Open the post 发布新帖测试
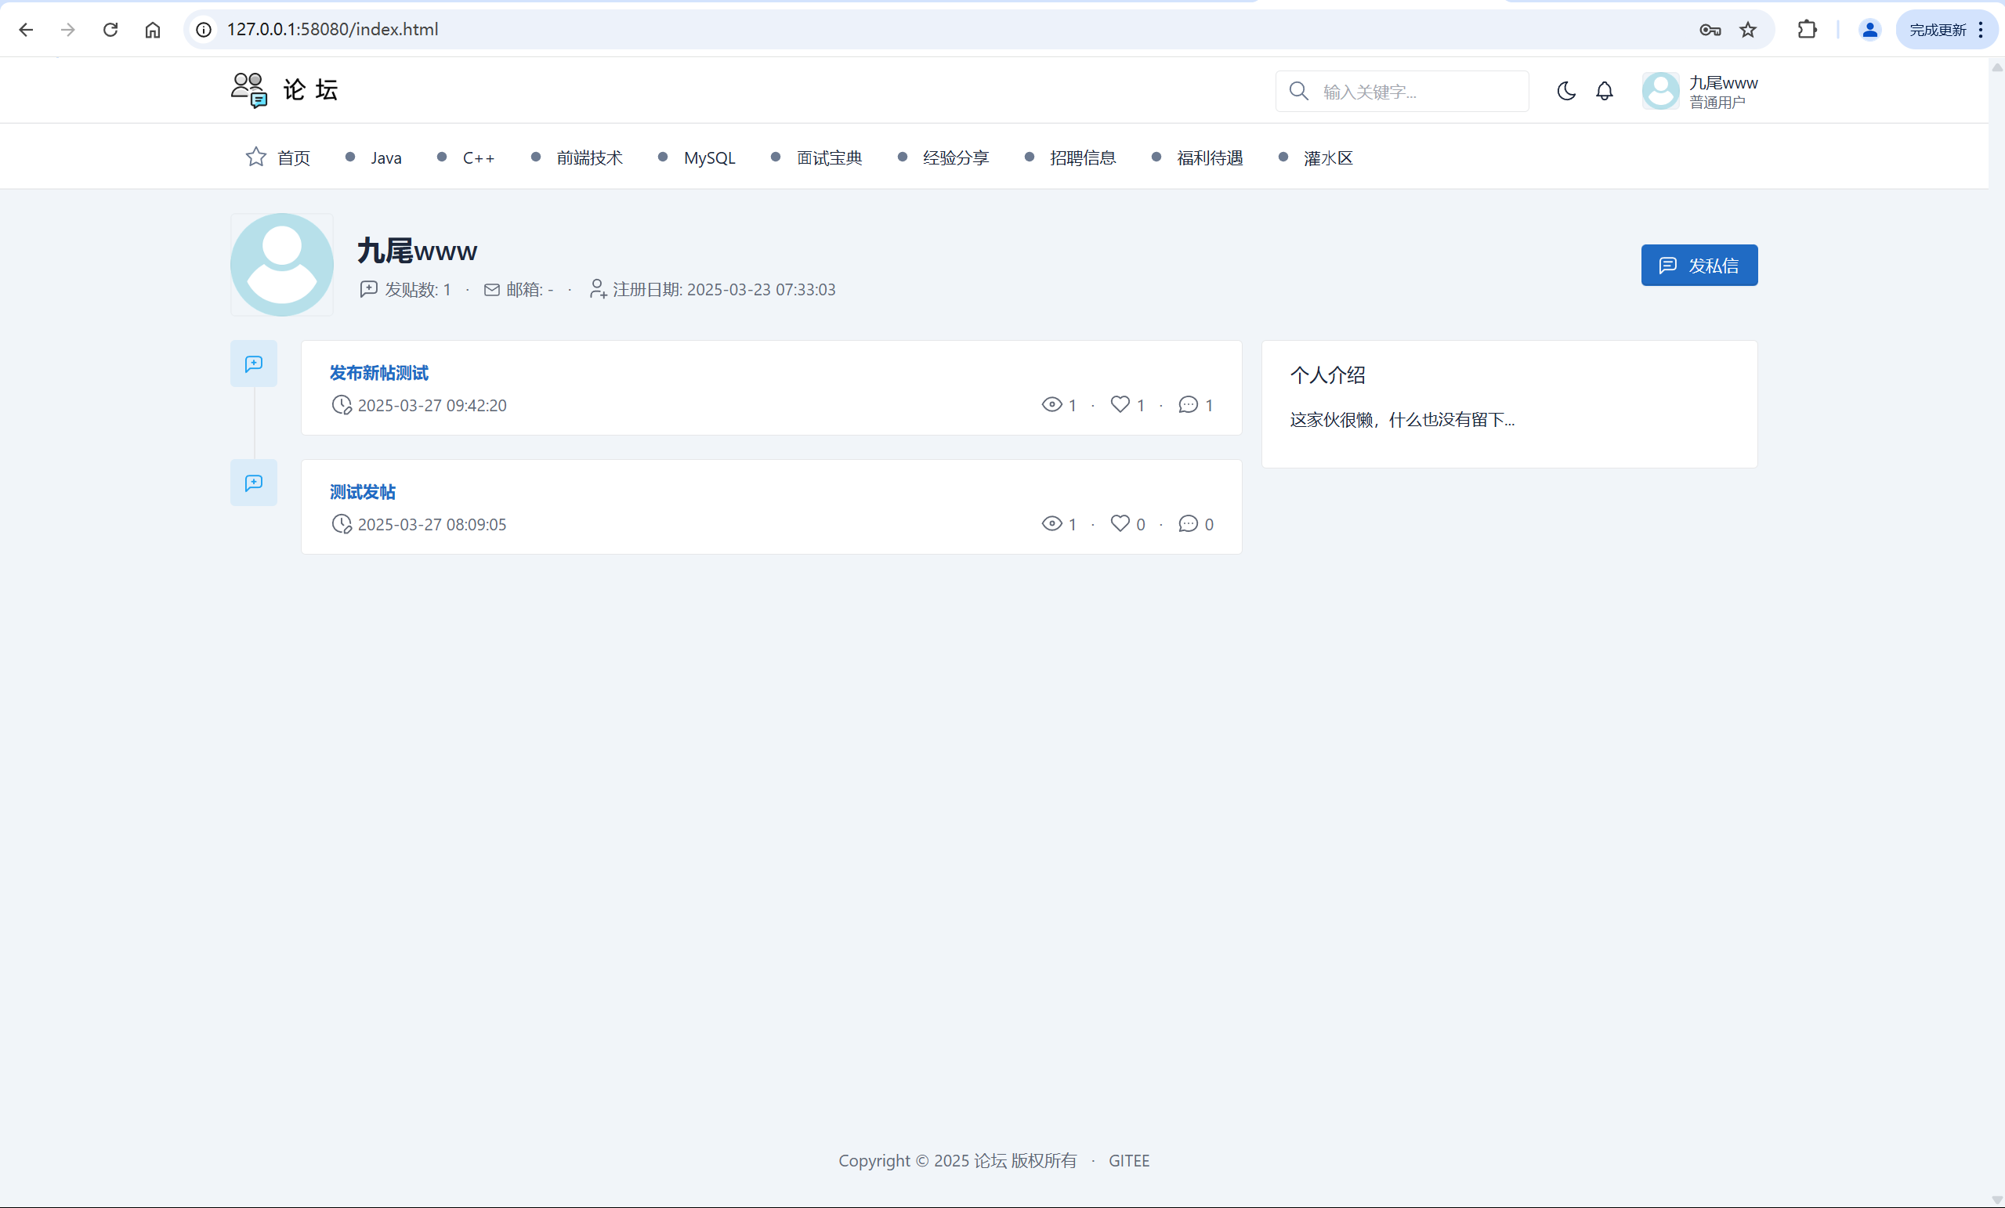Image resolution: width=2005 pixels, height=1208 pixels. pos(379,373)
